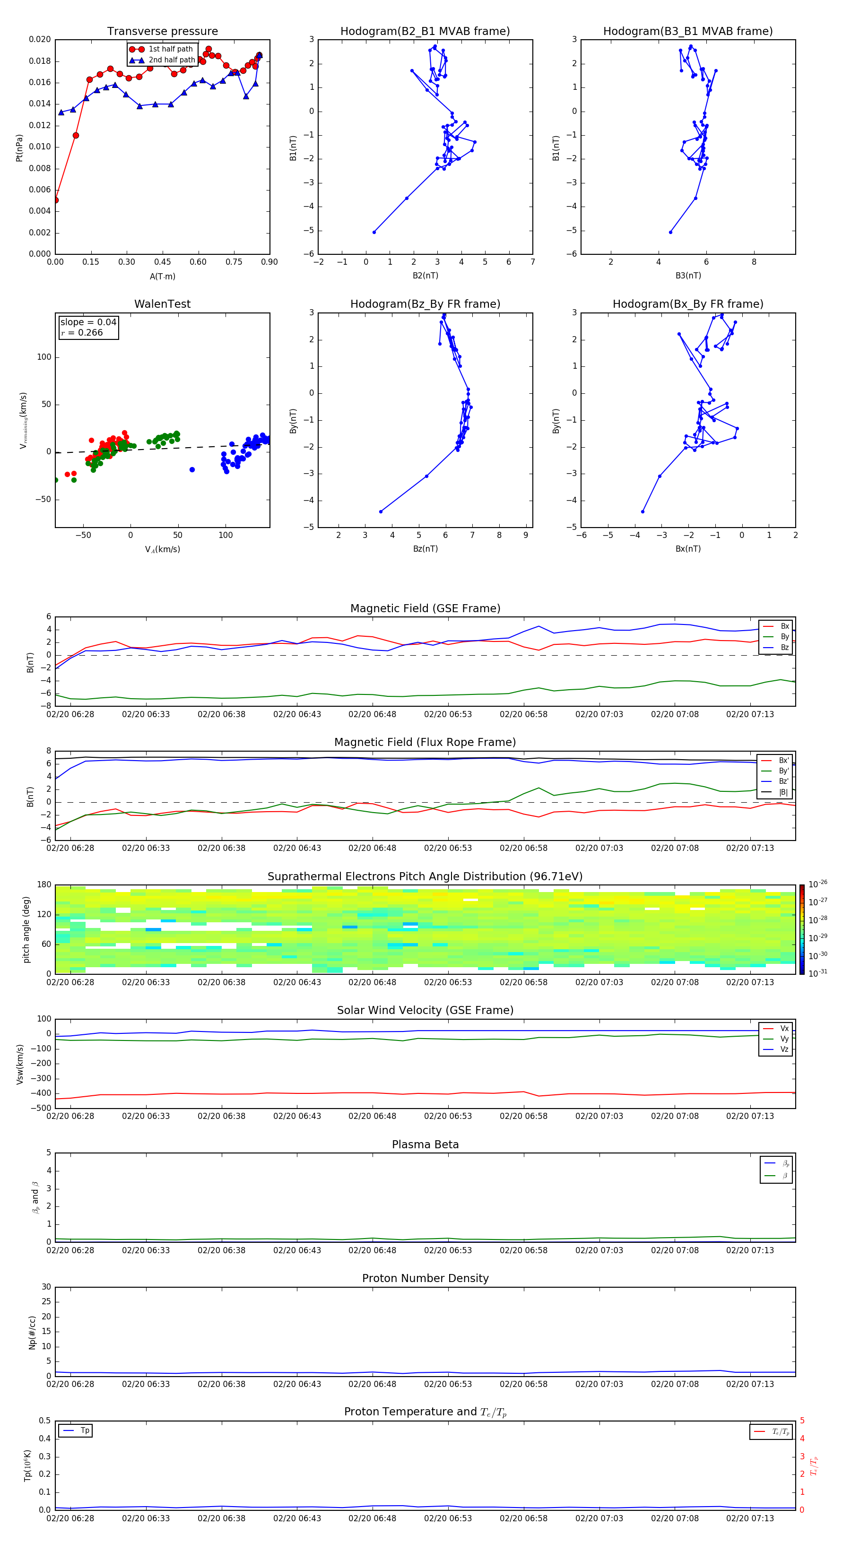Select the Bz' entry in flux rope legend

pyautogui.click(x=775, y=781)
